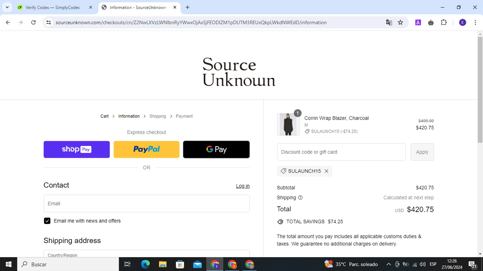Click the page vertical scrollbar
483x271 pixels.
pyautogui.click(x=480, y=90)
